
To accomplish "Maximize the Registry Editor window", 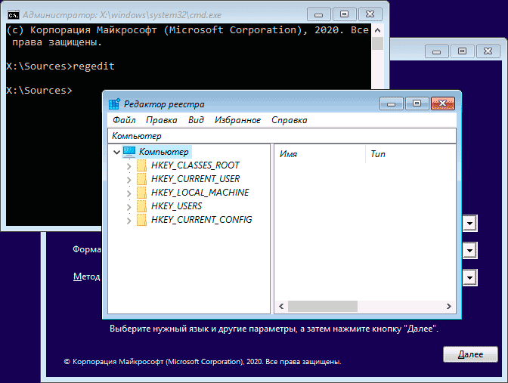I will 417,103.
